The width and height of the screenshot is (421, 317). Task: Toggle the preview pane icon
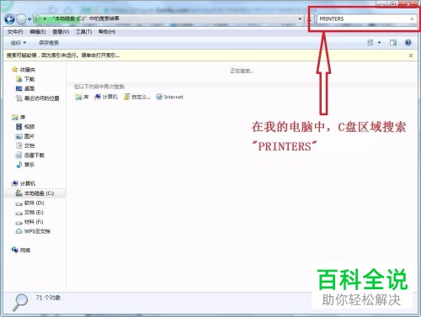(x=393, y=43)
